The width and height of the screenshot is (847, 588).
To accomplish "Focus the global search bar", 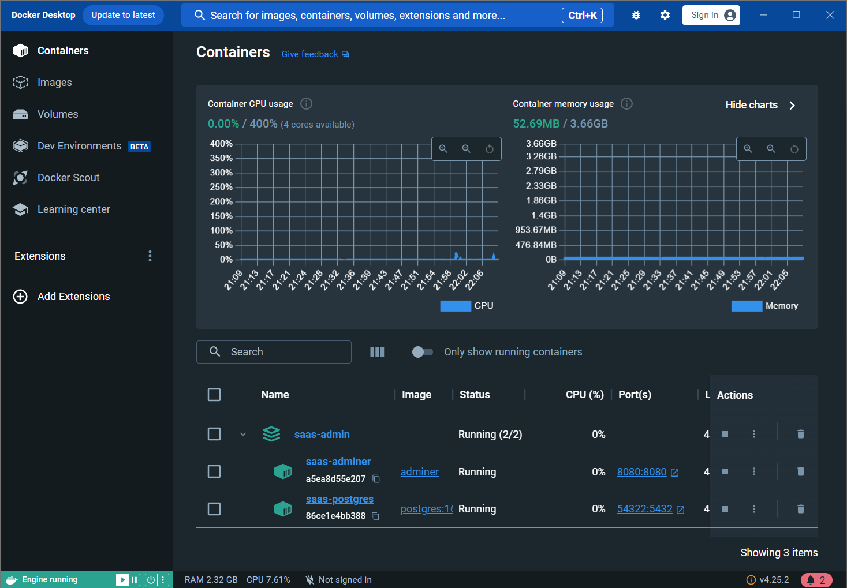I will pyautogui.click(x=398, y=16).
